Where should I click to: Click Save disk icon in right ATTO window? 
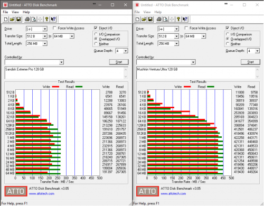click(x=150, y=19)
